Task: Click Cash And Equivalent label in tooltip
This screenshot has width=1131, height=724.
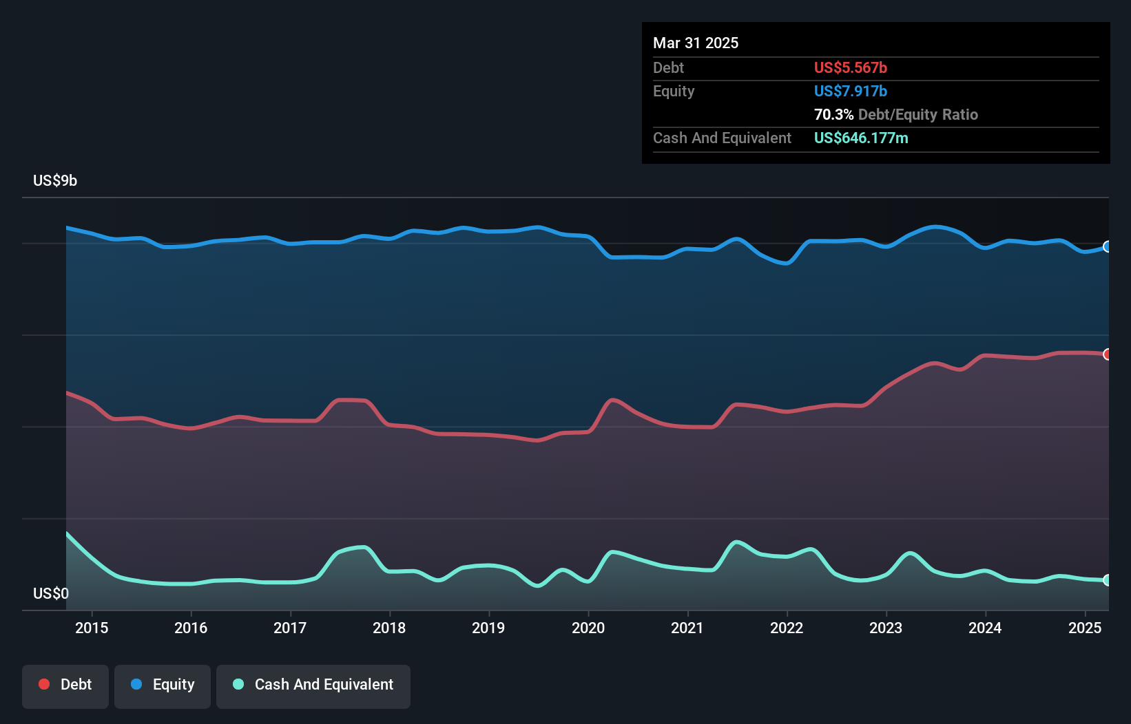Action: [722, 138]
